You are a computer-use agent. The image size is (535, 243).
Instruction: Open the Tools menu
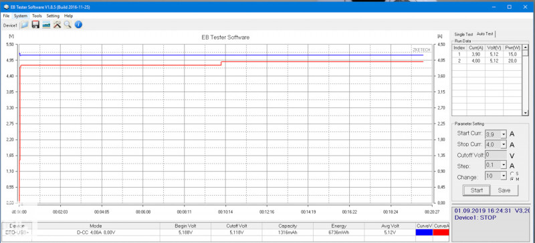click(x=37, y=15)
